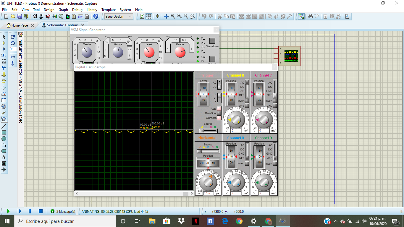Click the Channel B voltage scale knob
The image size is (404, 227).
tap(236, 182)
